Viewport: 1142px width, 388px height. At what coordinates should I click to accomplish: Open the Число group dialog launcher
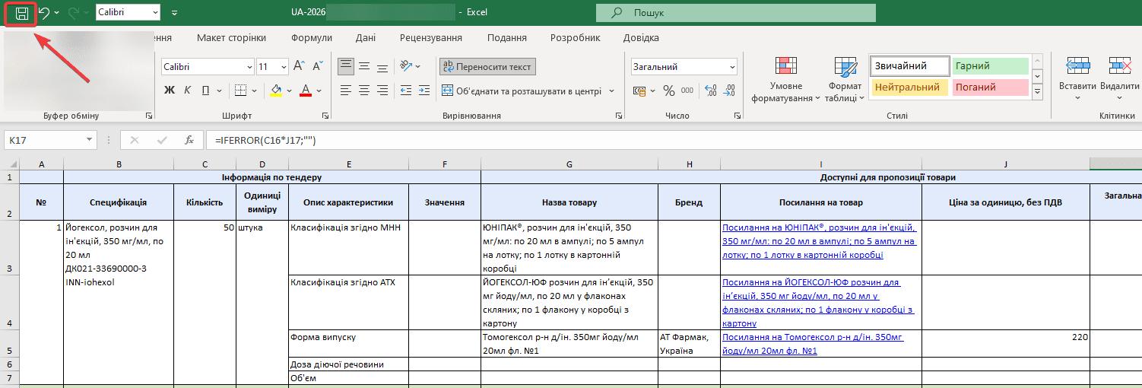pos(737,116)
